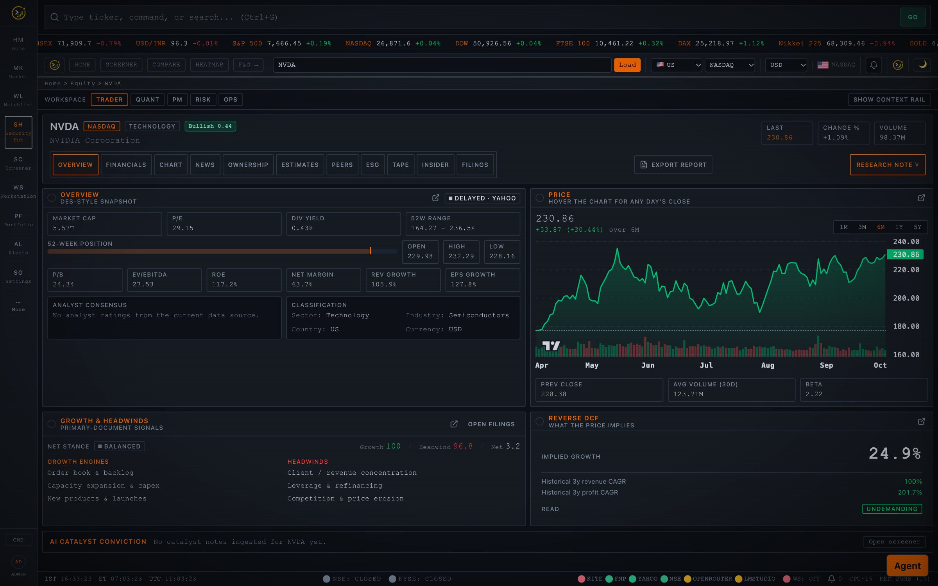The width and height of the screenshot is (938, 586).
Task: Click the terminal logo icon in top-left corner
Action: point(18,13)
